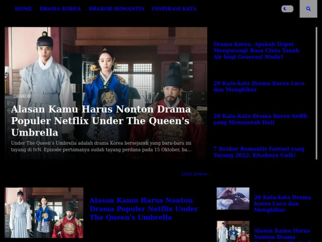Open right-column '20 Kata-kata Drama Korea Lucu dan Menghibur' title

point(282,203)
